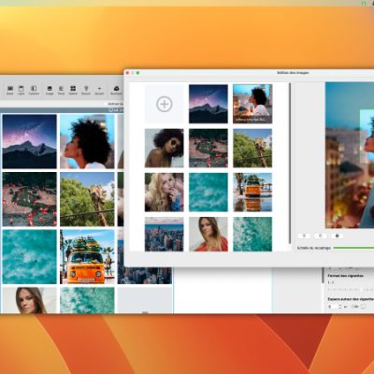Select the starry mountain thumbnail in the image editor dialog
The width and height of the screenshot is (374, 374).
pyautogui.click(x=209, y=104)
